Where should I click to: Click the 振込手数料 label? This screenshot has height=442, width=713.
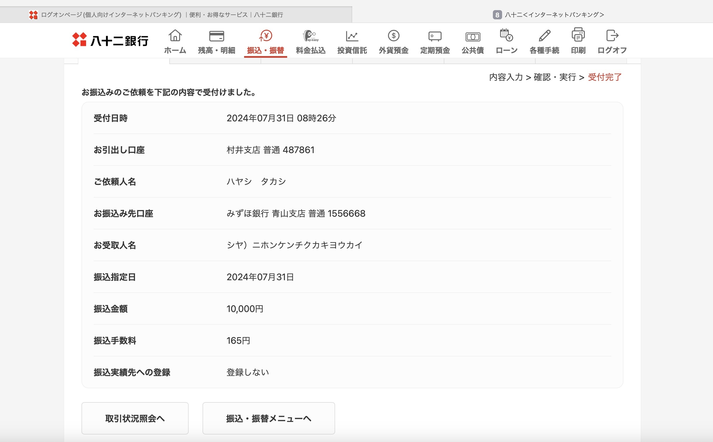(115, 341)
